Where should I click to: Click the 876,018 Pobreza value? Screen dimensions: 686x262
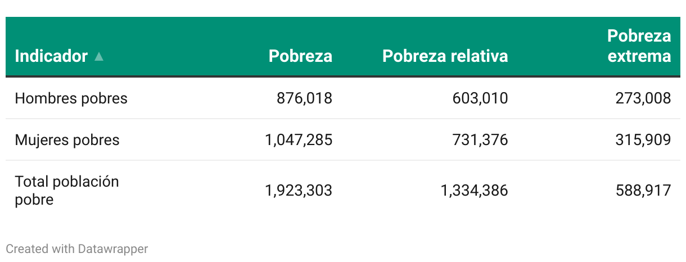[304, 98]
